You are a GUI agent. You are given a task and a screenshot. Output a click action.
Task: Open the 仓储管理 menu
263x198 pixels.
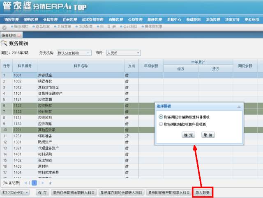[50, 19]
